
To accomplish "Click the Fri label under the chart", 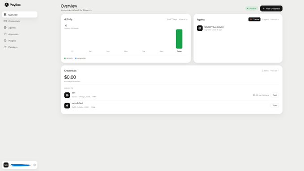I will (72, 51).
